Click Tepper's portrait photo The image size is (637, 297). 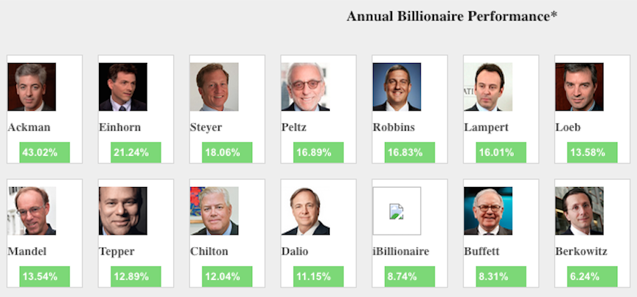(x=122, y=210)
